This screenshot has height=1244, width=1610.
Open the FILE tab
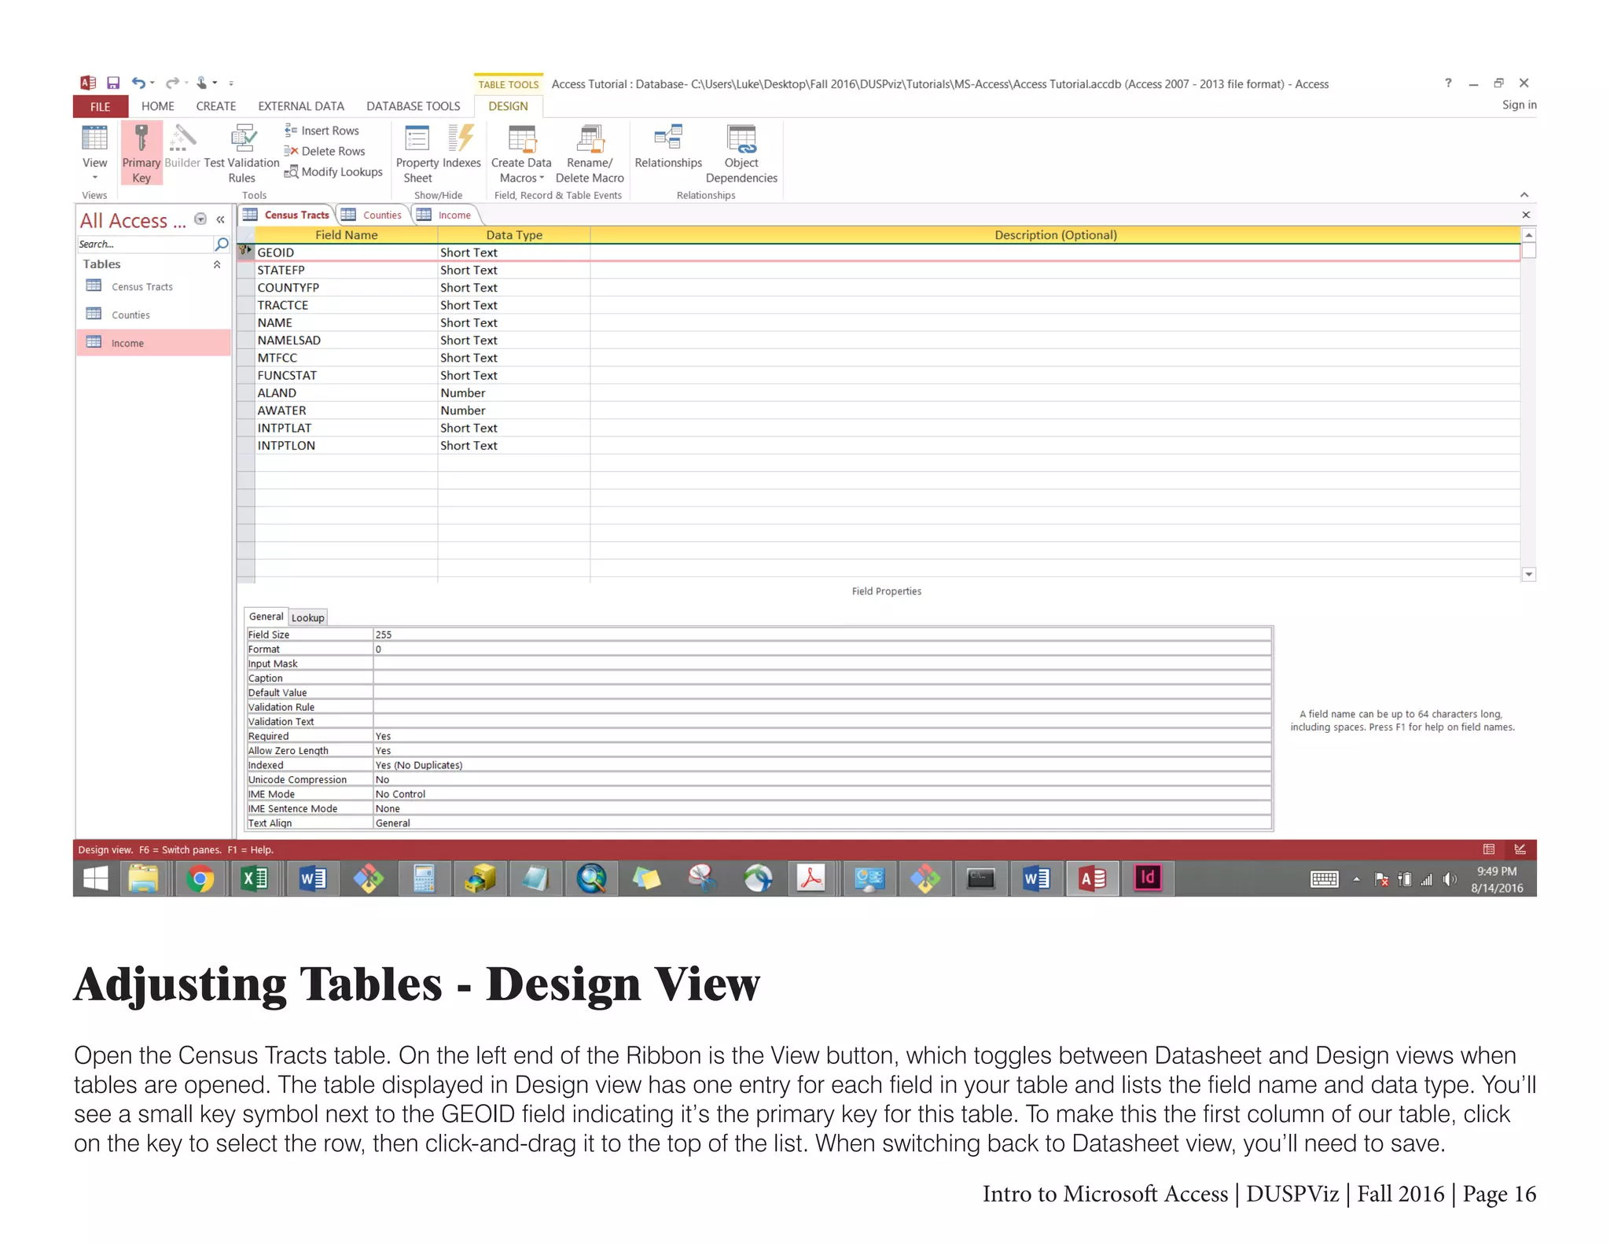point(101,106)
